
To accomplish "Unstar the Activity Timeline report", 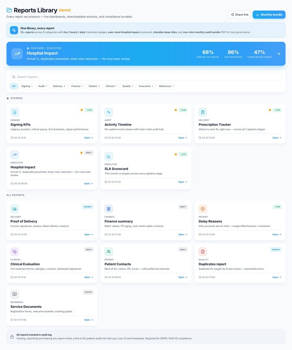I will pyautogui.click(x=176, y=110).
